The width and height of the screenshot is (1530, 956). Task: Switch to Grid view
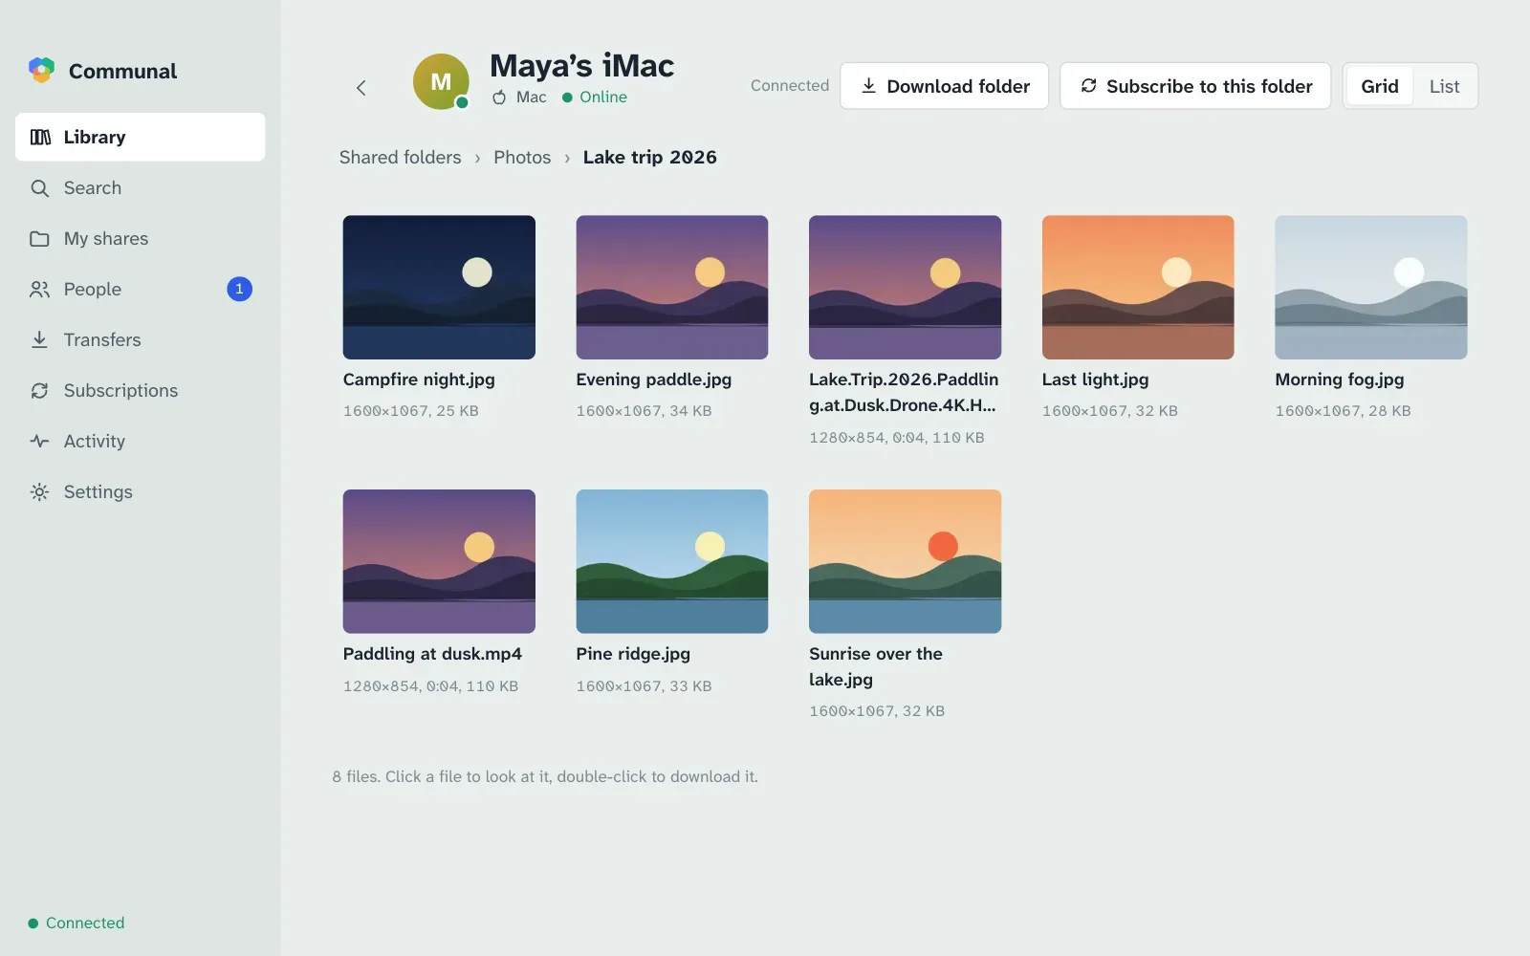(x=1379, y=86)
